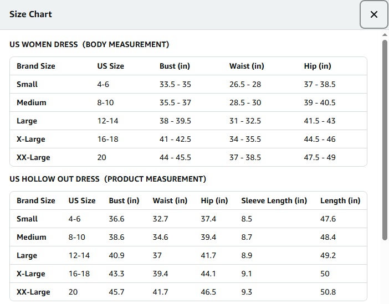Click the scrollbar's up arrow
This screenshot has height=304, width=389.
(x=385, y=35)
